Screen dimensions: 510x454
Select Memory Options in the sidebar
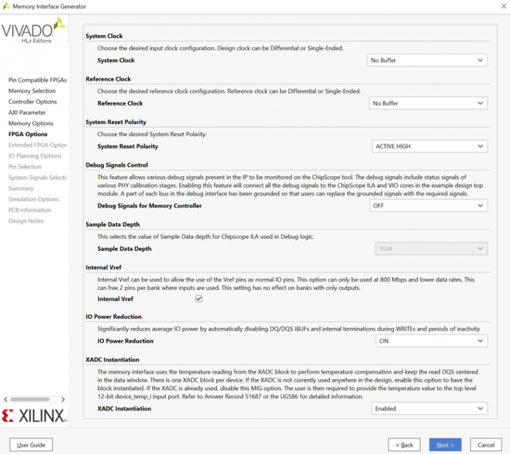31,123
